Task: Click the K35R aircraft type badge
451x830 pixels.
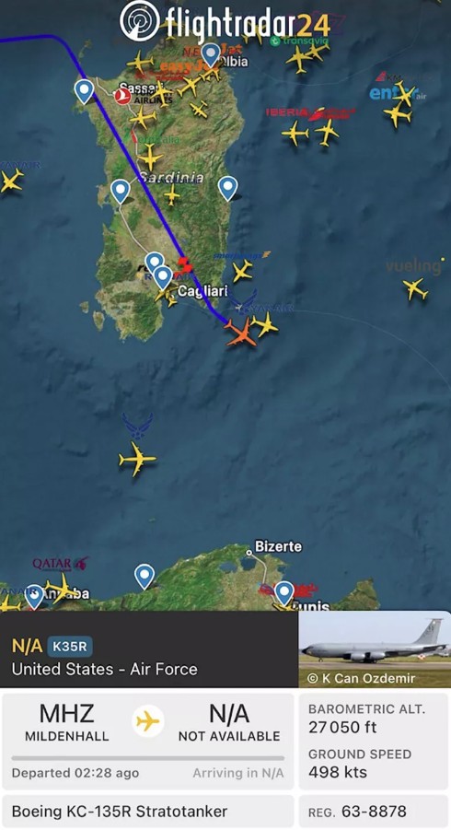Action: [x=70, y=647]
